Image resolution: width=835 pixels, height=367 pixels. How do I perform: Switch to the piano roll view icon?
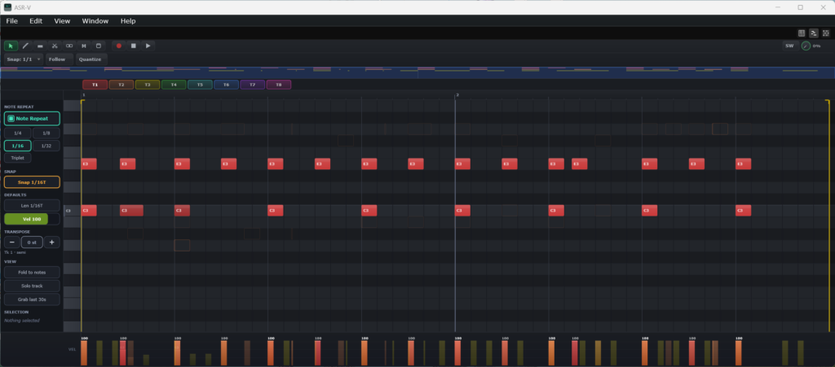point(814,33)
